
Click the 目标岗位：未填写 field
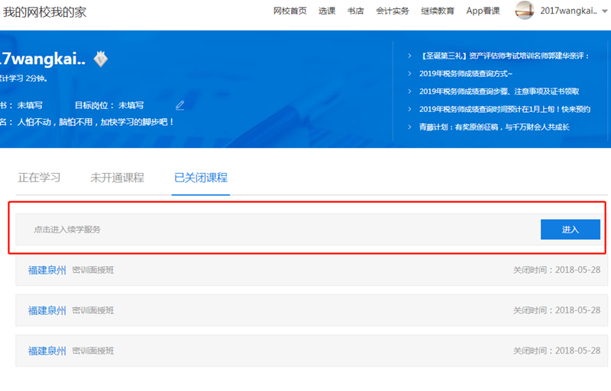[109, 105]
